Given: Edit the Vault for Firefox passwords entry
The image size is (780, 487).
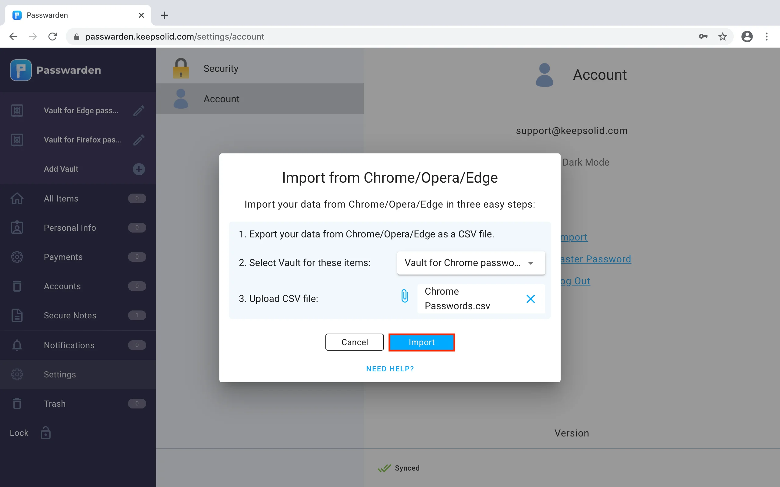Looking at the screenshot, I should click(139, 140).
